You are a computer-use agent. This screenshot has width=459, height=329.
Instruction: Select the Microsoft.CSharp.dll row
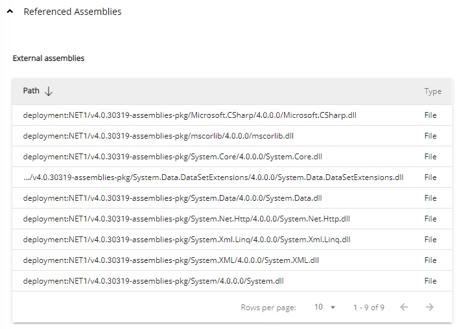190,115
